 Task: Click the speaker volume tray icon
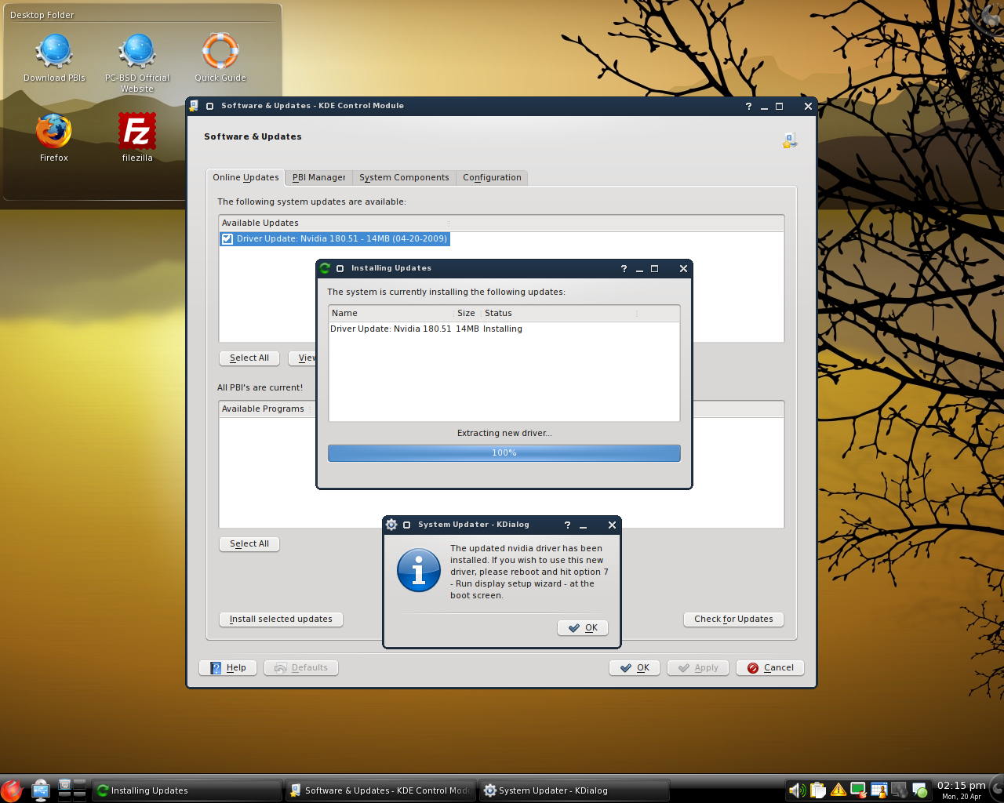(x=797, y=790)
